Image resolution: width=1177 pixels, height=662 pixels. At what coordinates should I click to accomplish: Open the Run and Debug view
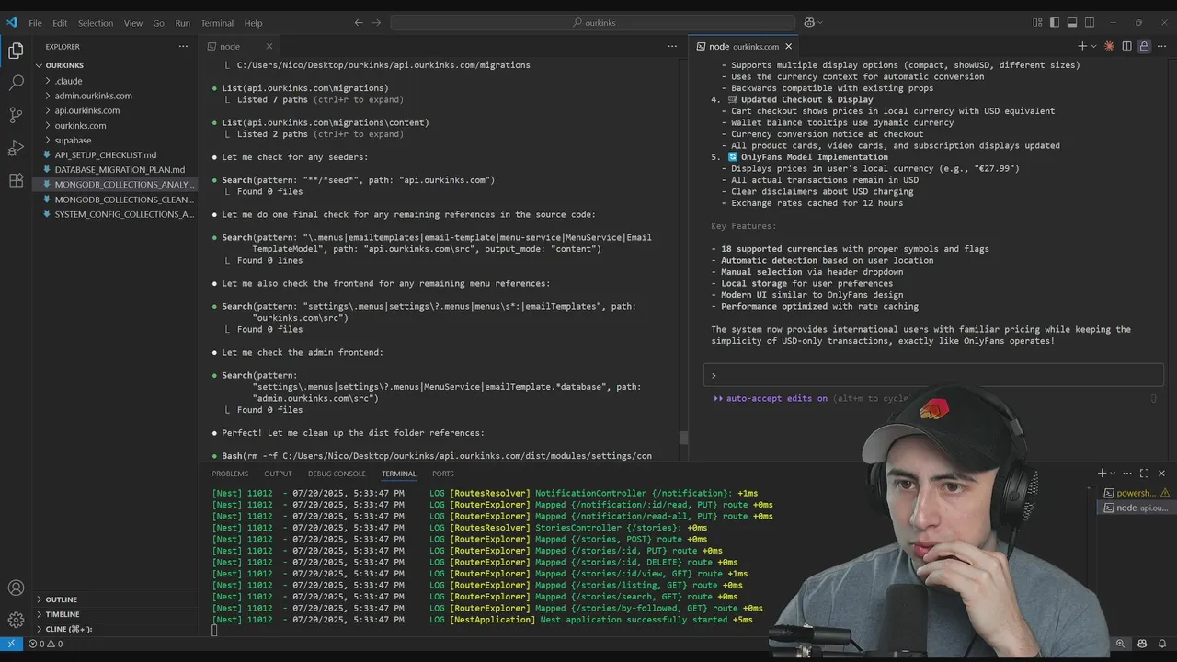click(x=16, y=147)
